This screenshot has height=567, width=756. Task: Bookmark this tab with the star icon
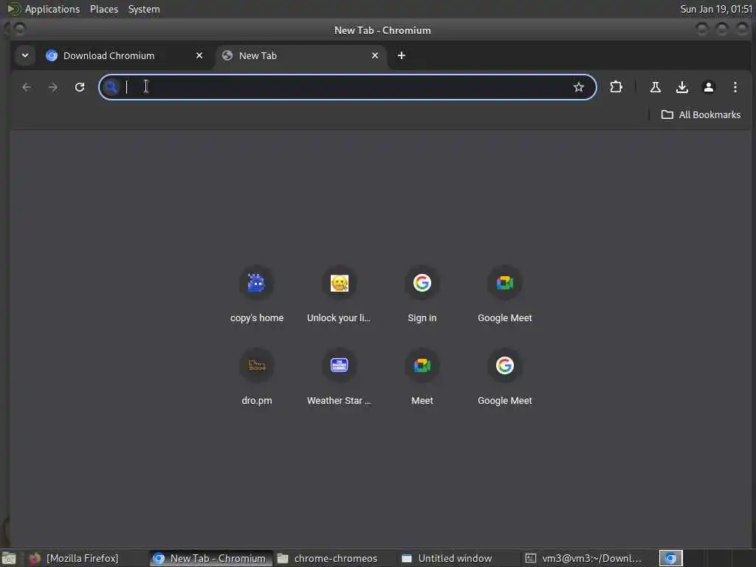(x=579, y=87)
